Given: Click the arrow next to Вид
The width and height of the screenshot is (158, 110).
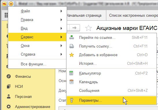Looking at the screenshot, I should [x=61, y=29].
